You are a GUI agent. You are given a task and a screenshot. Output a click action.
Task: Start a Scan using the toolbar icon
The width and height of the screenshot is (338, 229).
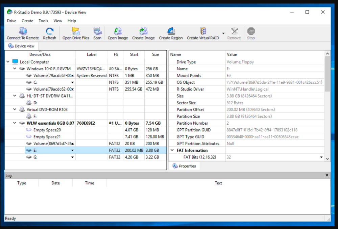point(97,31)
